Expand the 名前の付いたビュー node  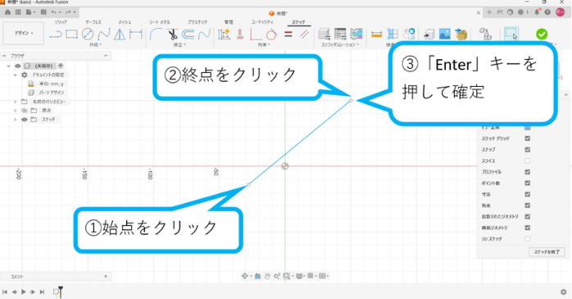(x=16, y=102)
